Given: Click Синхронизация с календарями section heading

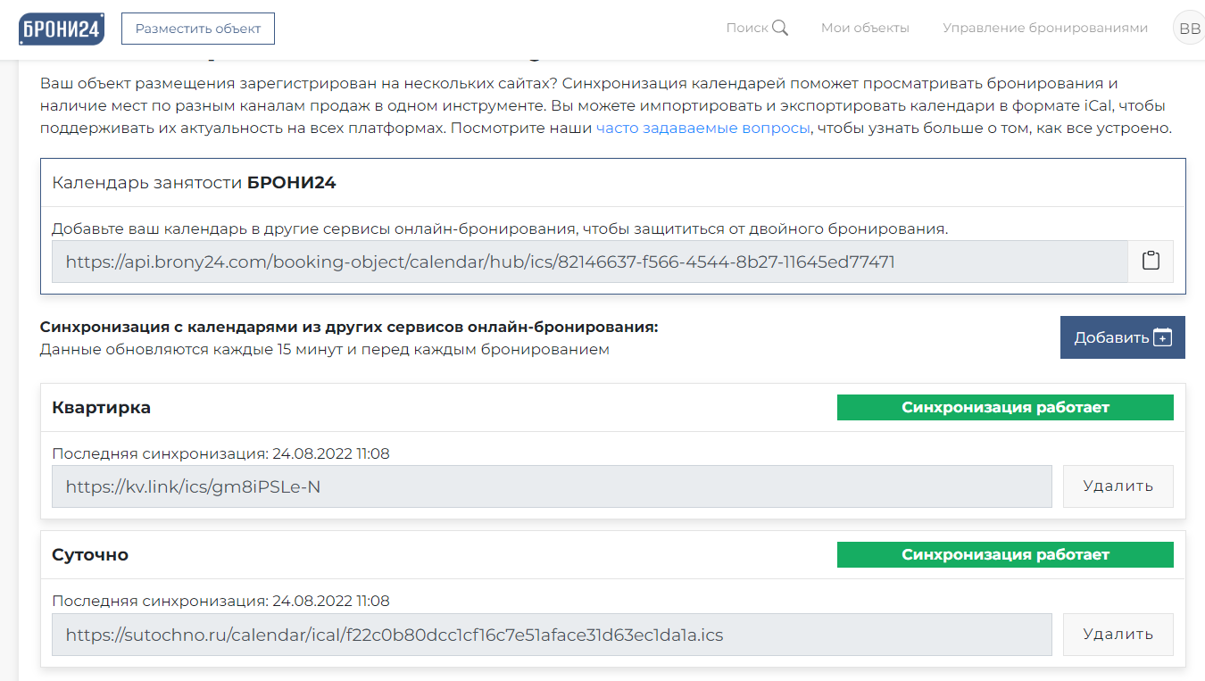Looking at the screenshot, I should coord(349,327).
